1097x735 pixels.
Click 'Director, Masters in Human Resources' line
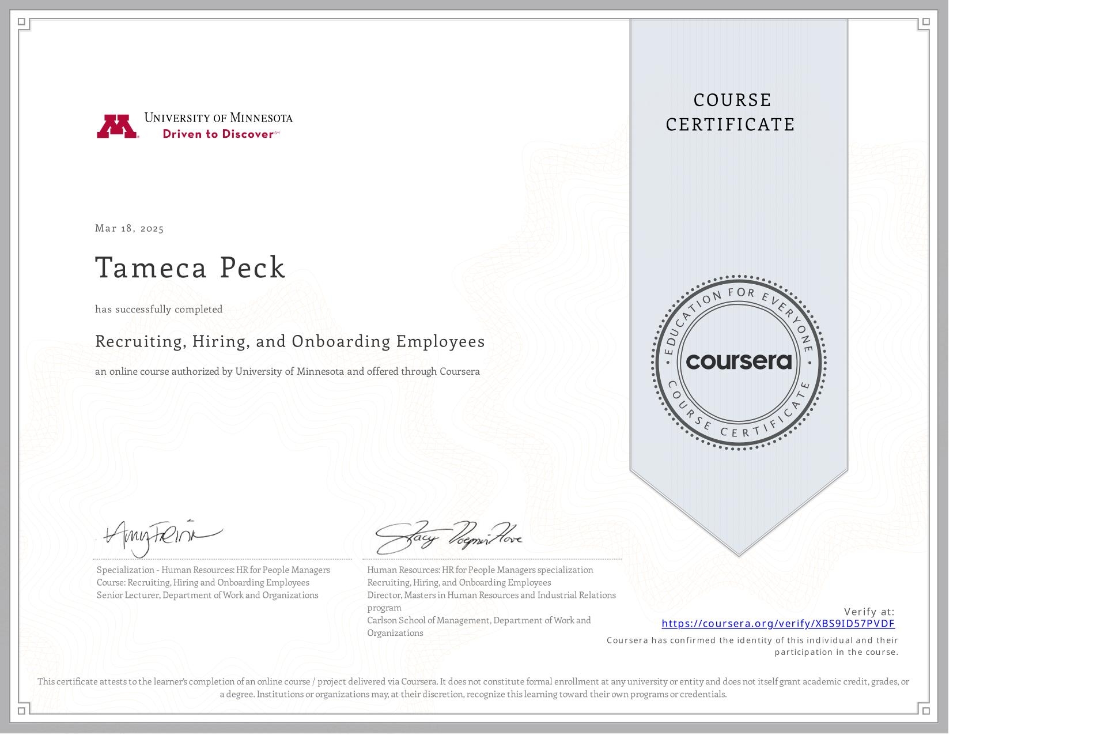pos(491,601)
